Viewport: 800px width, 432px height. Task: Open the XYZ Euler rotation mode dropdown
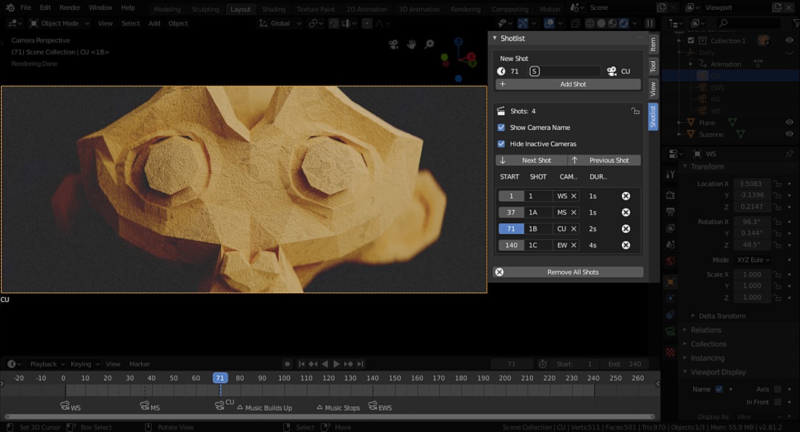(x=752, y=259)
